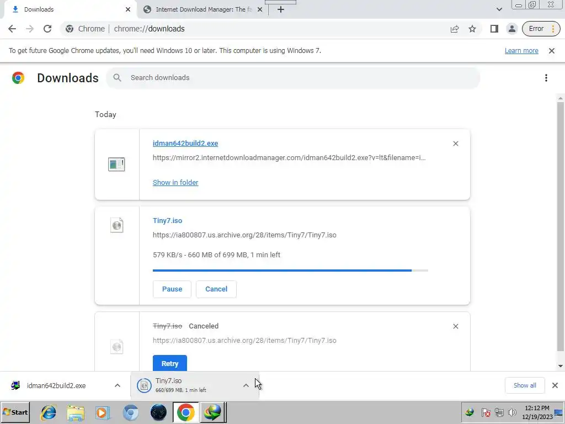Screen dimensions: 565x424
Task: Click the Tiny7.iso download progress bar
Action: tap(290, 271)
